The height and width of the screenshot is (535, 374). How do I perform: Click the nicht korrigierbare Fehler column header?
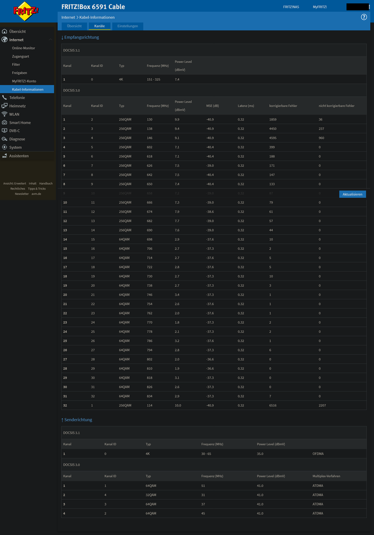point(337,106)
